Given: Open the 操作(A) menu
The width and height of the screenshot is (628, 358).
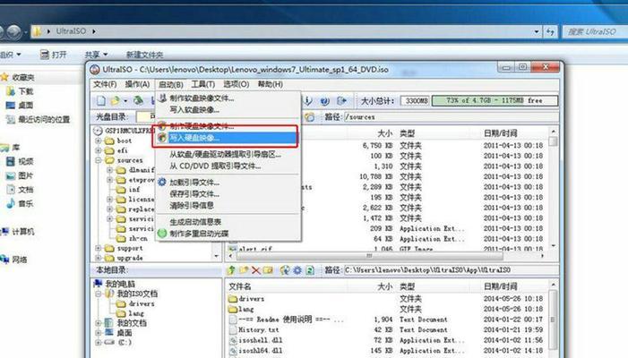Looking at the screenshot, I should coord(137,84).
